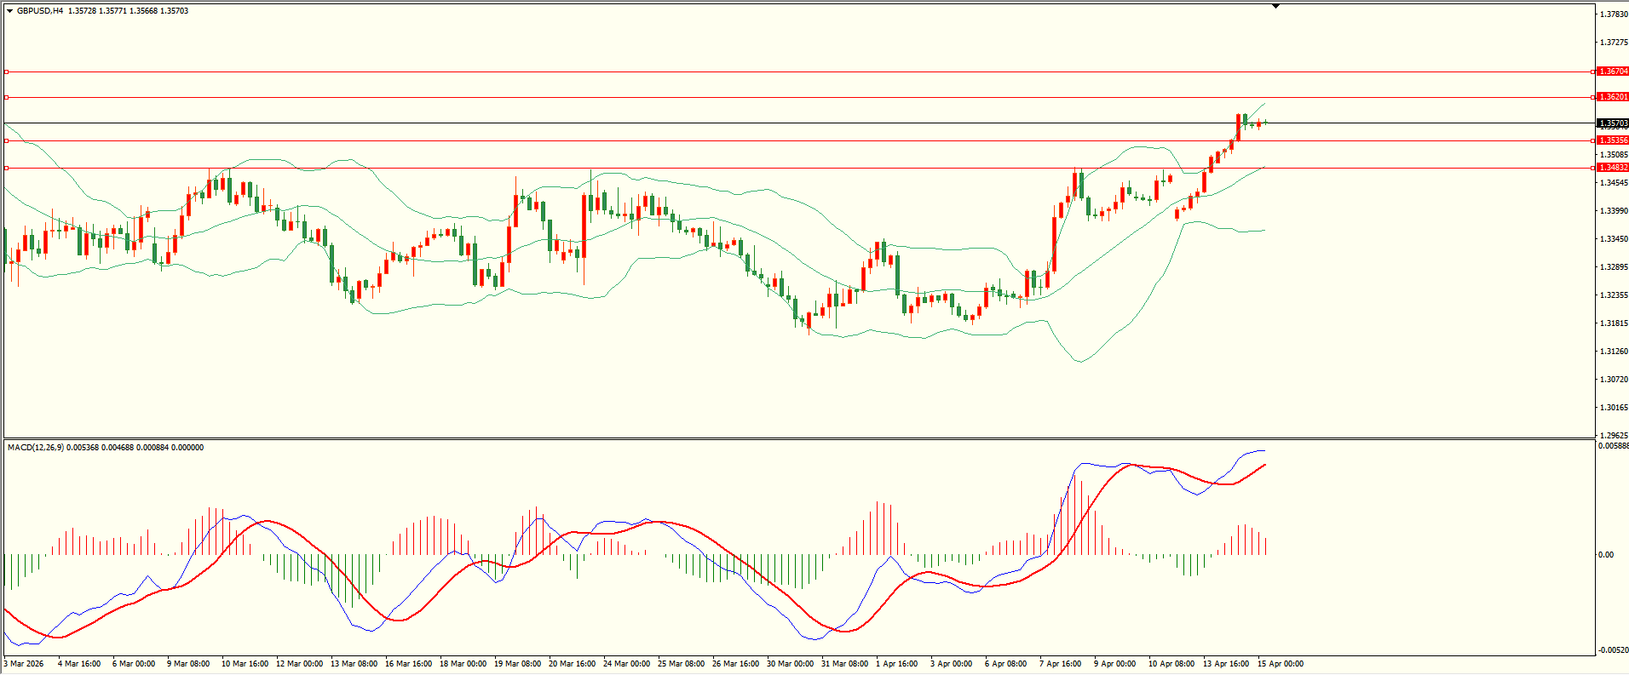Image resolution: width=1629 pixels, height=675 pixels.
Task: Click right handle of the 1.34832 line
Action: coord(1592,168)
